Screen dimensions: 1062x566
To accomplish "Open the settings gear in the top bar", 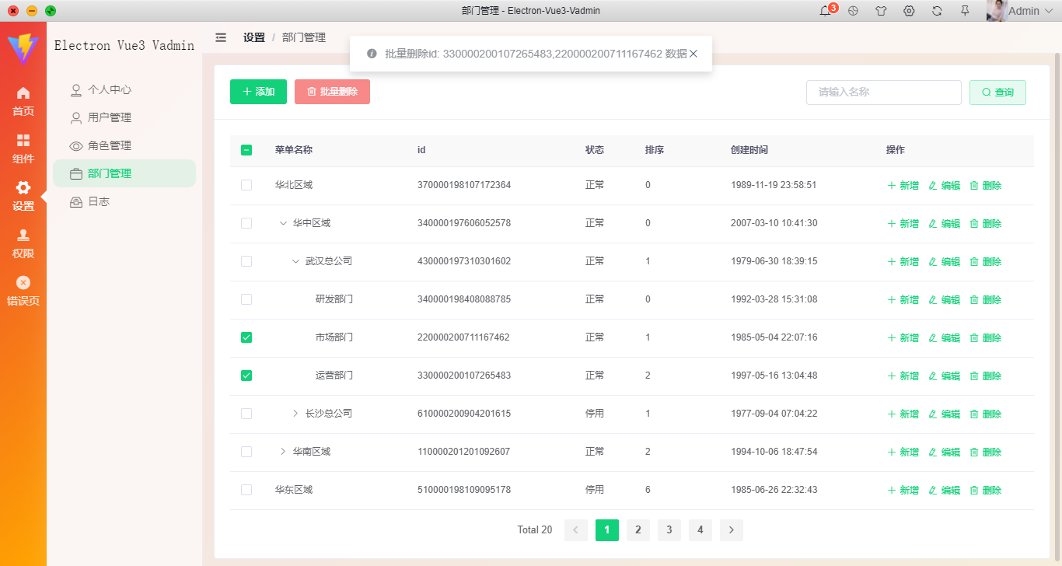I will [x=909, y=11].
